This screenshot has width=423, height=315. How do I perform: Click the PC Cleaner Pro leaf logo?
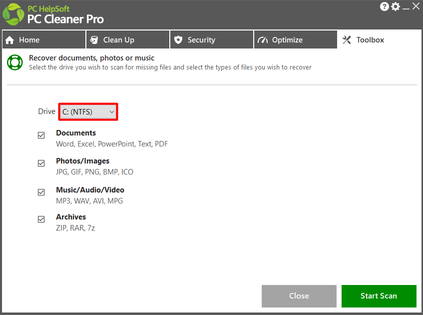pyautogui.click(x=13, y=14)
